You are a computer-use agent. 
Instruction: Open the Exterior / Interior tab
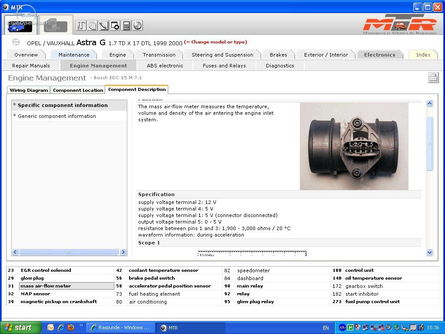(x=326, y=55)
